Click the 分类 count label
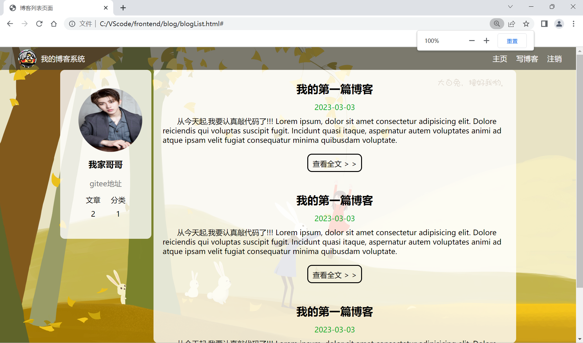Screen dimensions: 583x343 [118, 200]
